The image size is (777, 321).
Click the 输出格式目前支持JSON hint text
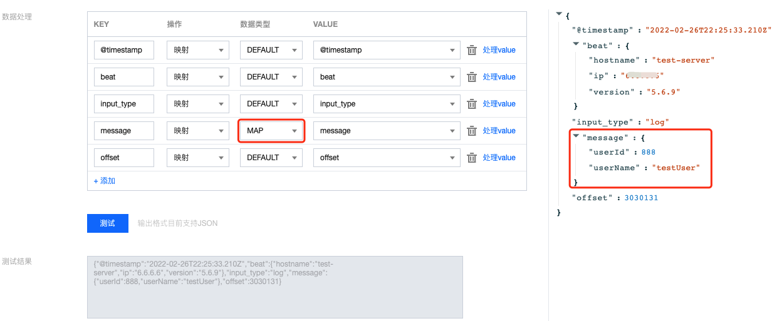(178, 223)
